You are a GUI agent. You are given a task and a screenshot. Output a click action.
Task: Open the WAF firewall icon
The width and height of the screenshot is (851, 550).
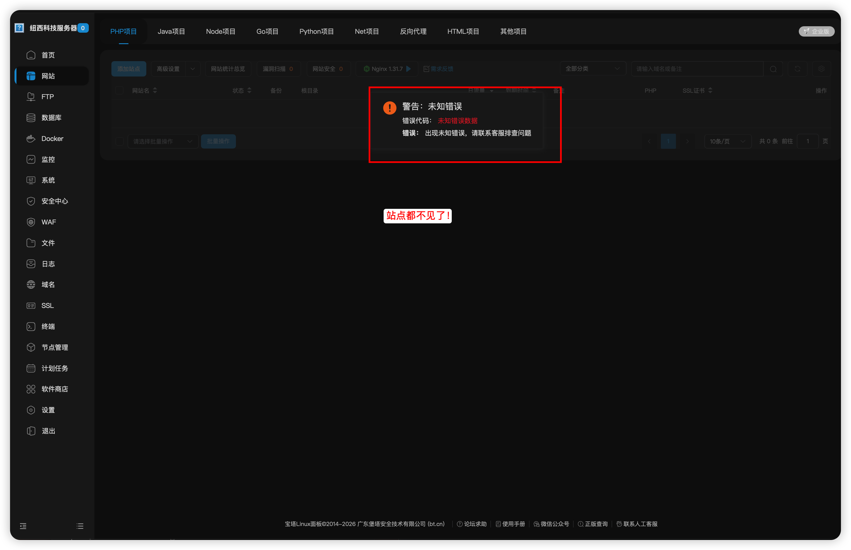[31, 222]
